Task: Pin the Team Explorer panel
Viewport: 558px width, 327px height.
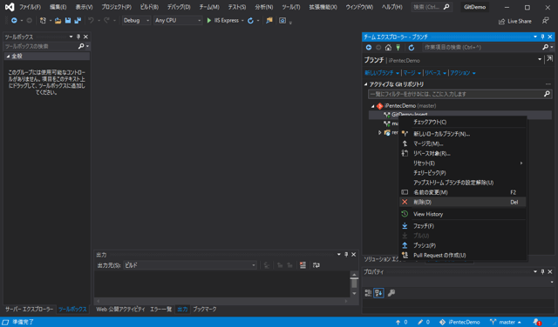Action: (542, 37)
